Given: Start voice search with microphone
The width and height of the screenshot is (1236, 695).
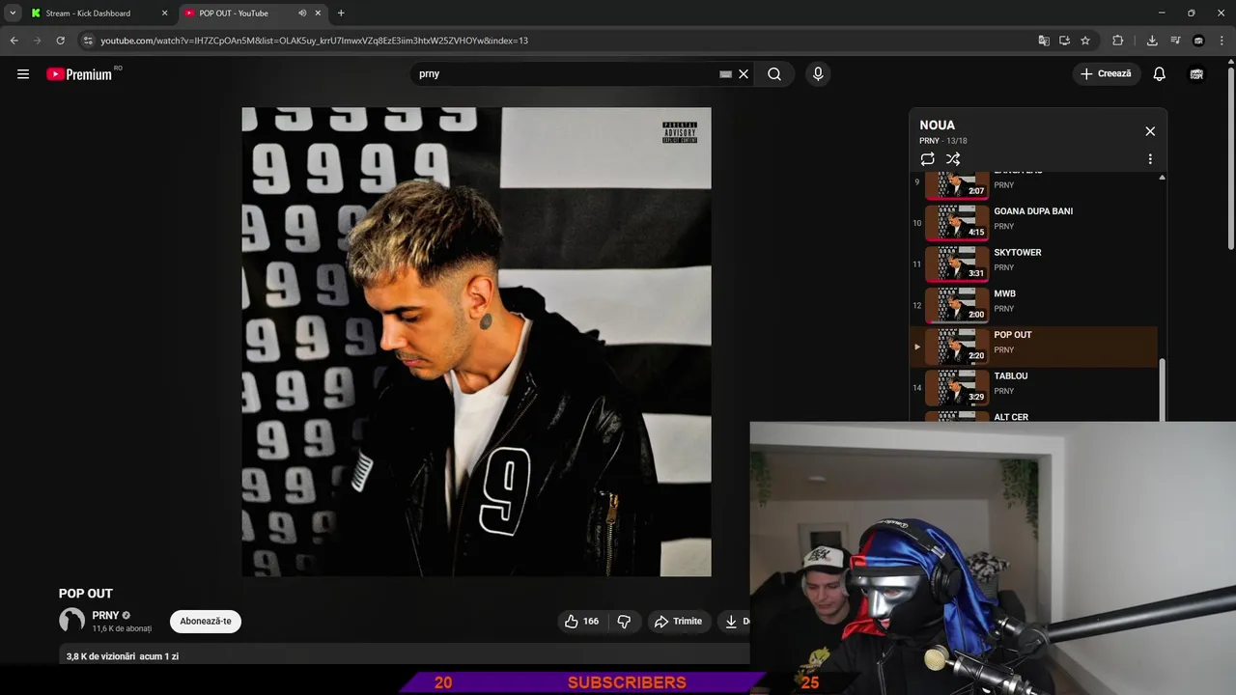Looking at the screenshot, I should click(818, 74).
